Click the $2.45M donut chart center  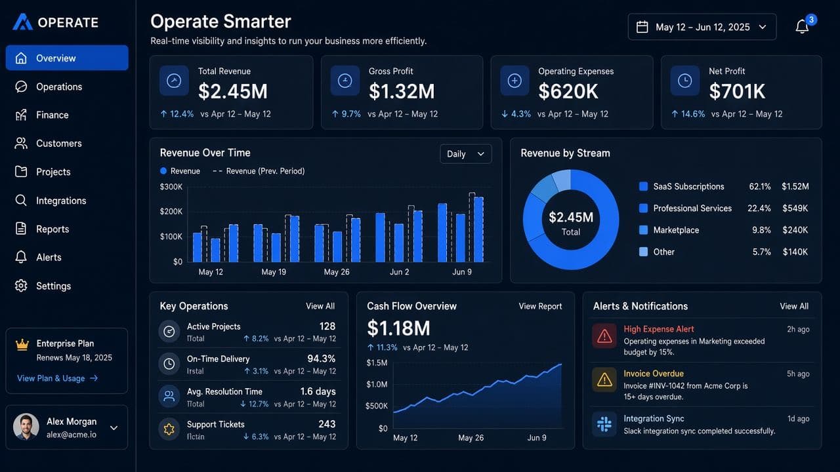point(570,222)
